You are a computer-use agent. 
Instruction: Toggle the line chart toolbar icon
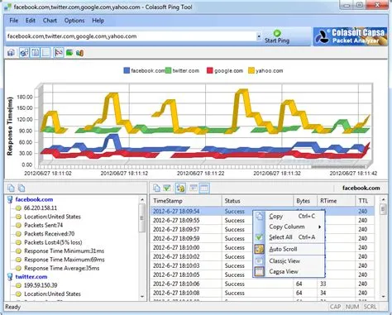[59, 52]
